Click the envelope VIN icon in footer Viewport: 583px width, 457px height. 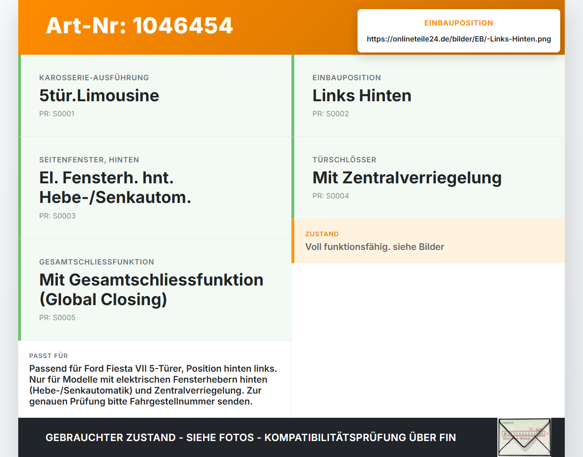click(524, 437)
